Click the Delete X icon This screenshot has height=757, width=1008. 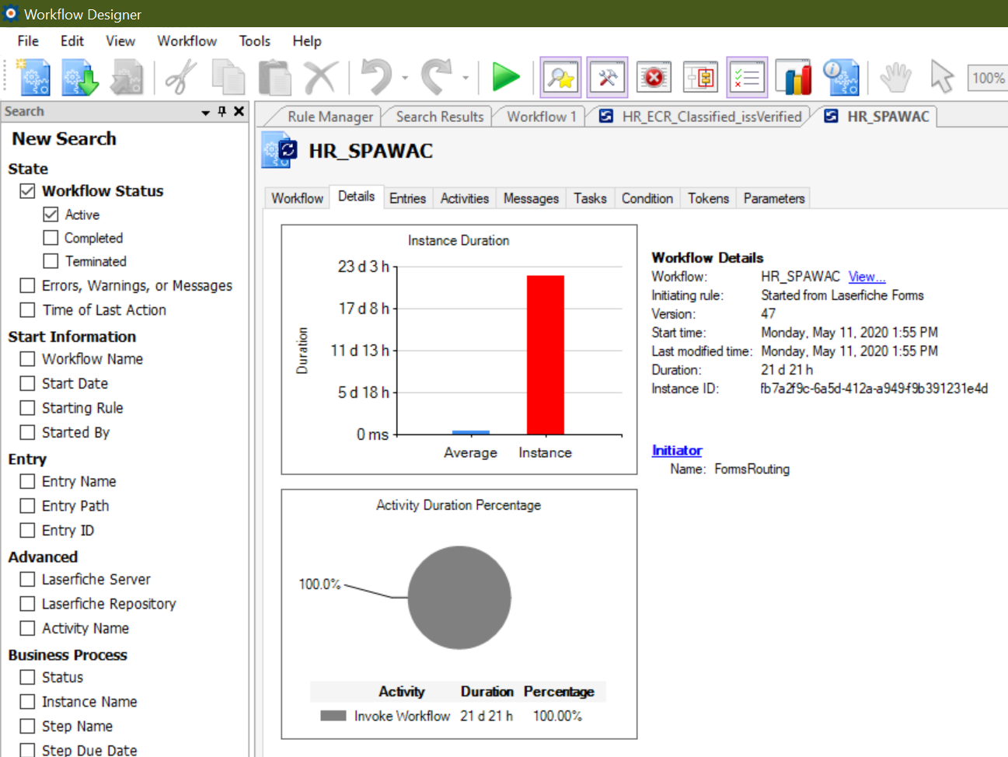pos(320,78)
